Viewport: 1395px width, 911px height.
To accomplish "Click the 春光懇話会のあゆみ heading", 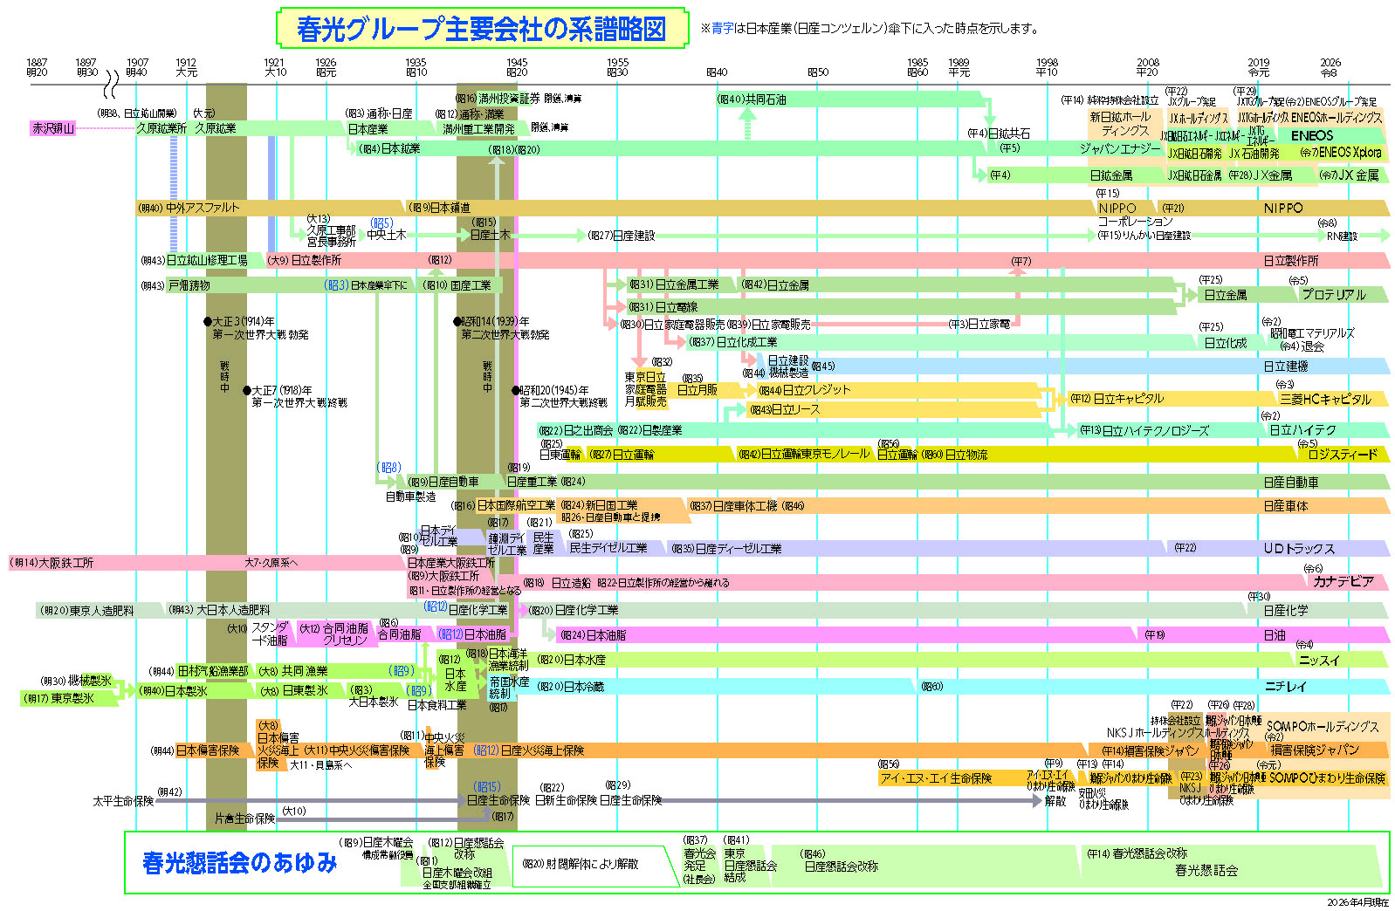I will [x=239, y=863].
